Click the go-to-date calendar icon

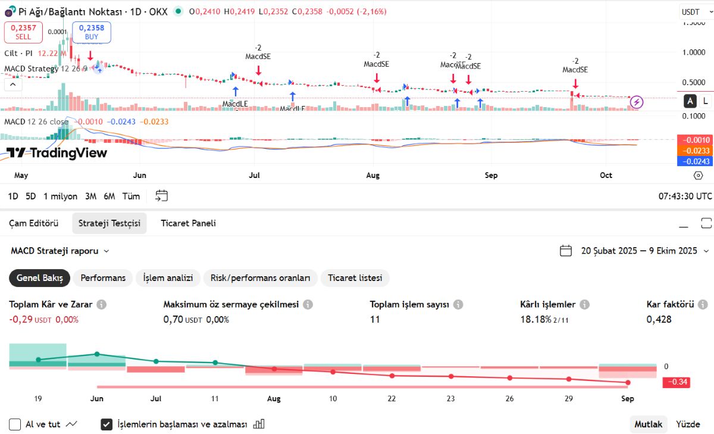[162, 196]
